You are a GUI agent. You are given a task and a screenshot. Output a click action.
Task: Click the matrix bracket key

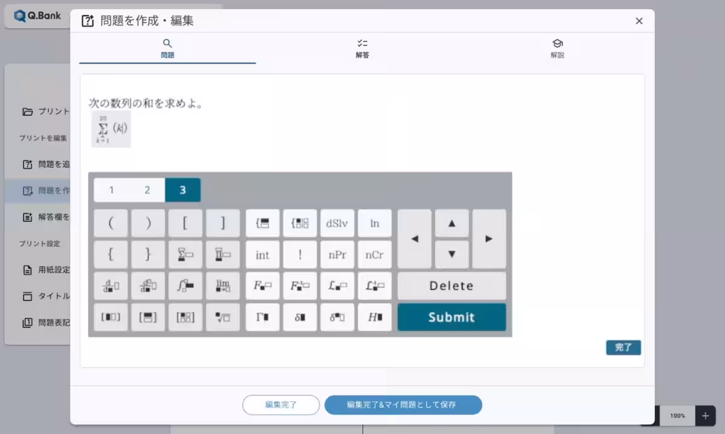click(185, 317)
